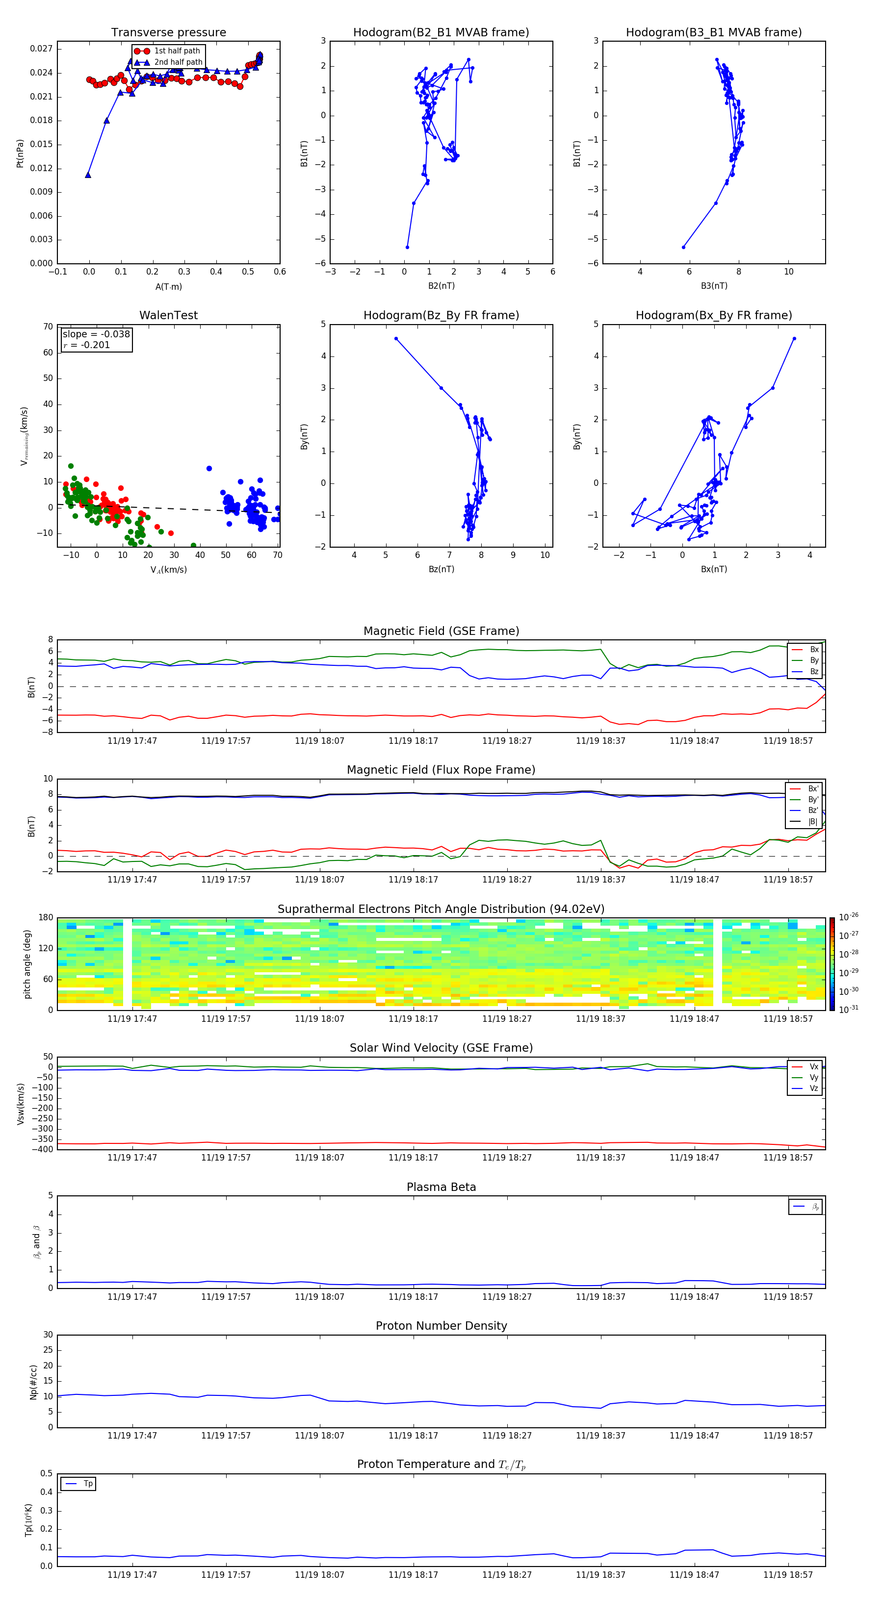
Task: Click the Np(#/cc) axis label
Action: 33,1381
